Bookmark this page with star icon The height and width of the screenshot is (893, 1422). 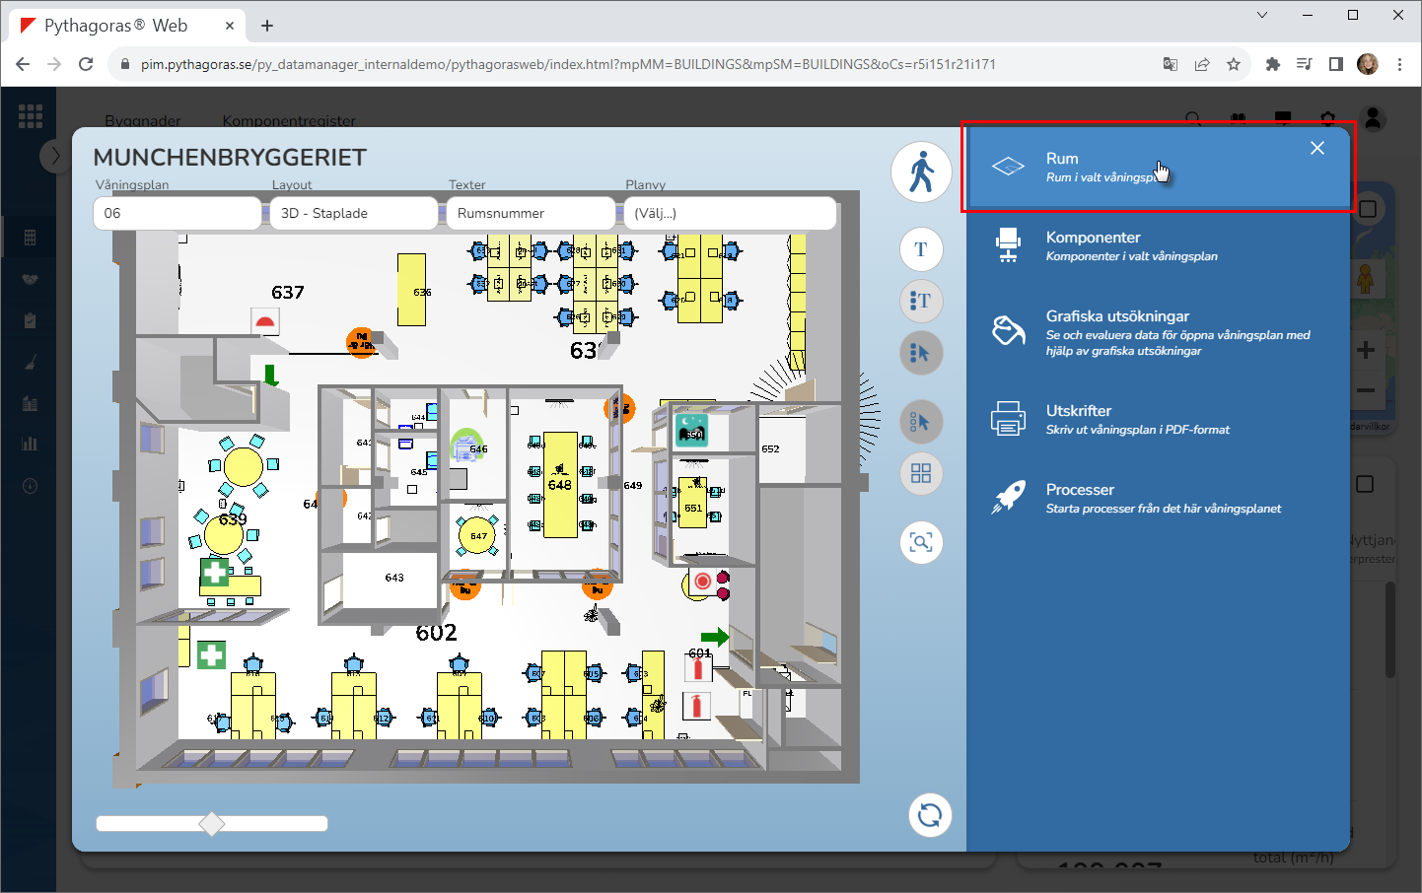(x=1234, y=64)
